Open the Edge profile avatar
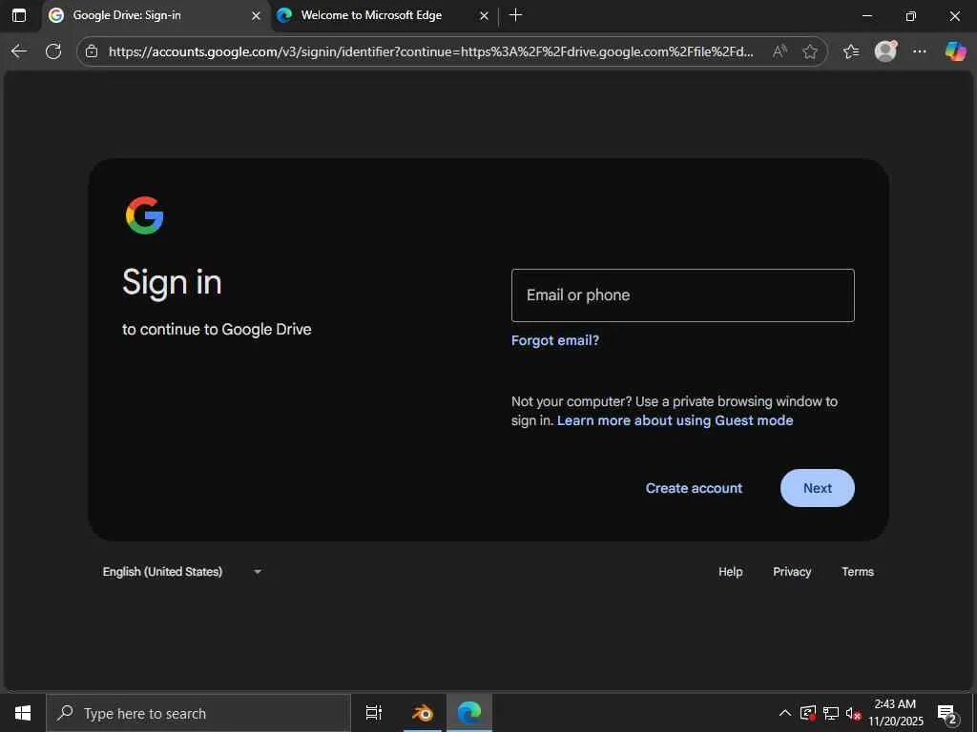Screen dimensions: 977x732 885,51
